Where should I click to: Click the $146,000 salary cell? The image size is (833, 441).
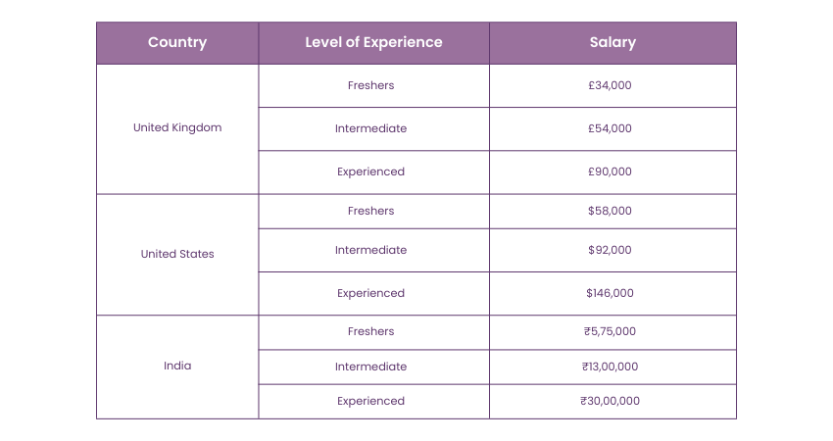click(610, 293)
